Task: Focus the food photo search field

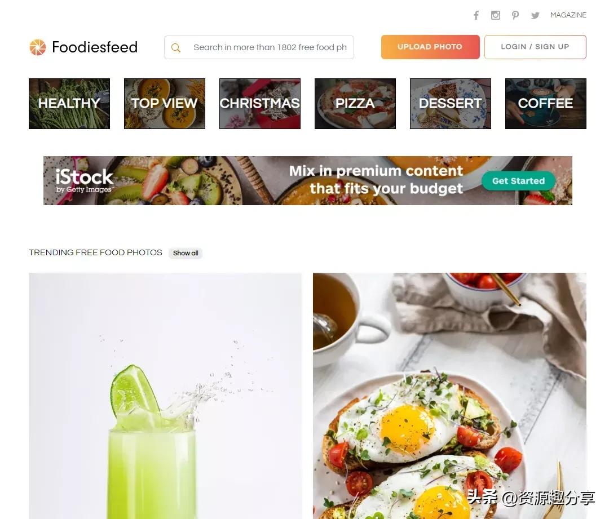Action: (x=259, y=47)
